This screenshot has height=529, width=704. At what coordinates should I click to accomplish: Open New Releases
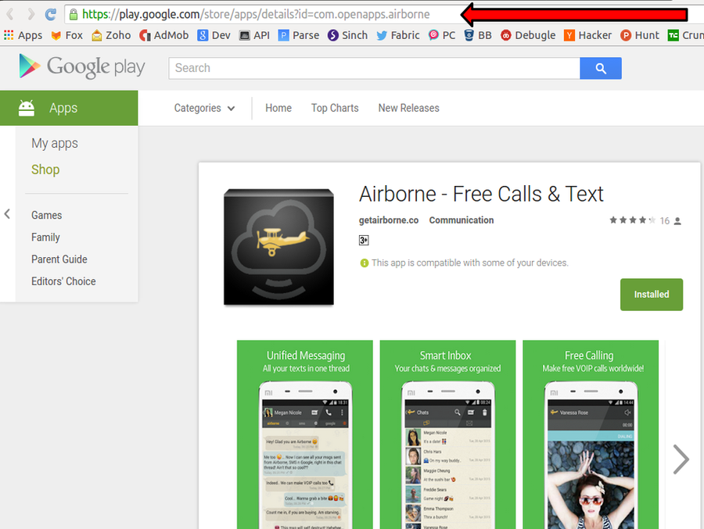[408, 108]
